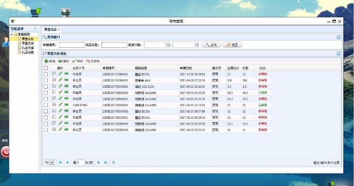Viewport: 354px width, 186px height.
Task: Delete row LSCK201709260001 using green minus icon
Action: point(66,80)
